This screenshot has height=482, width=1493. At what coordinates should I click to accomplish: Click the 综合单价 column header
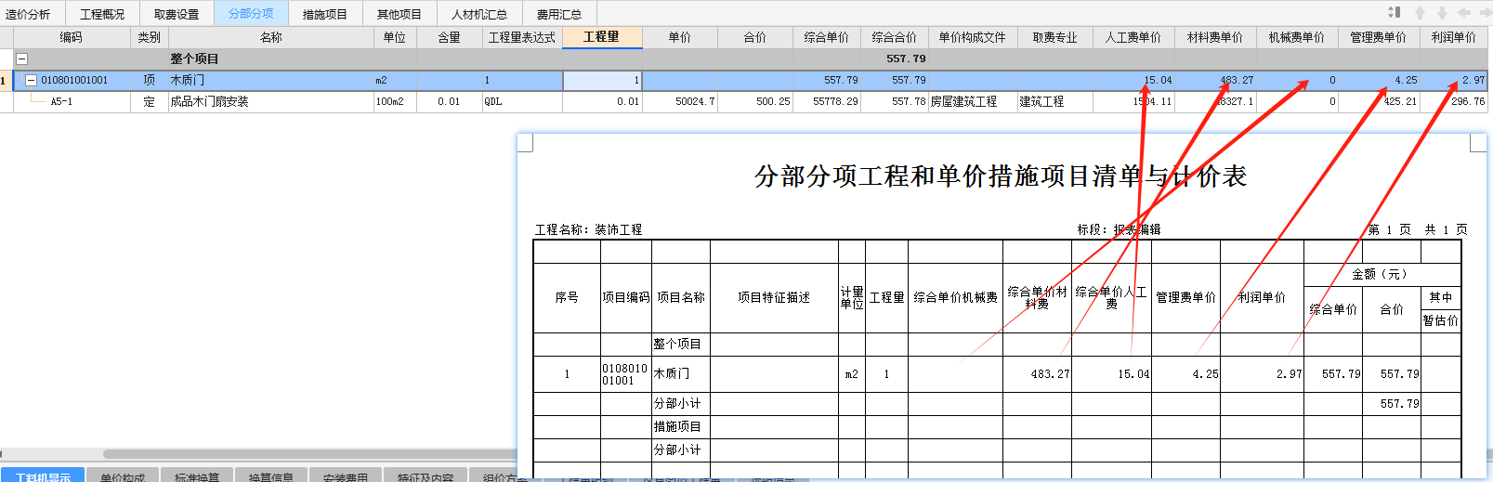[827, 37]
